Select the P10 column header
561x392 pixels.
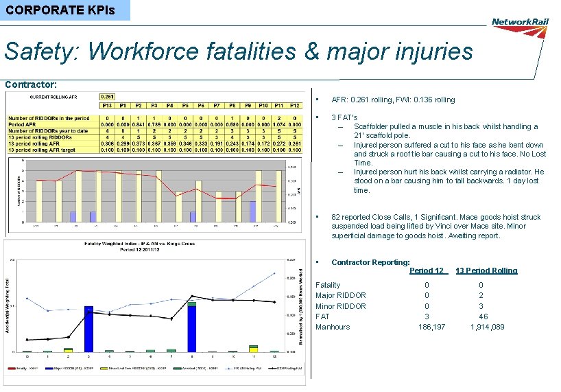263,106
